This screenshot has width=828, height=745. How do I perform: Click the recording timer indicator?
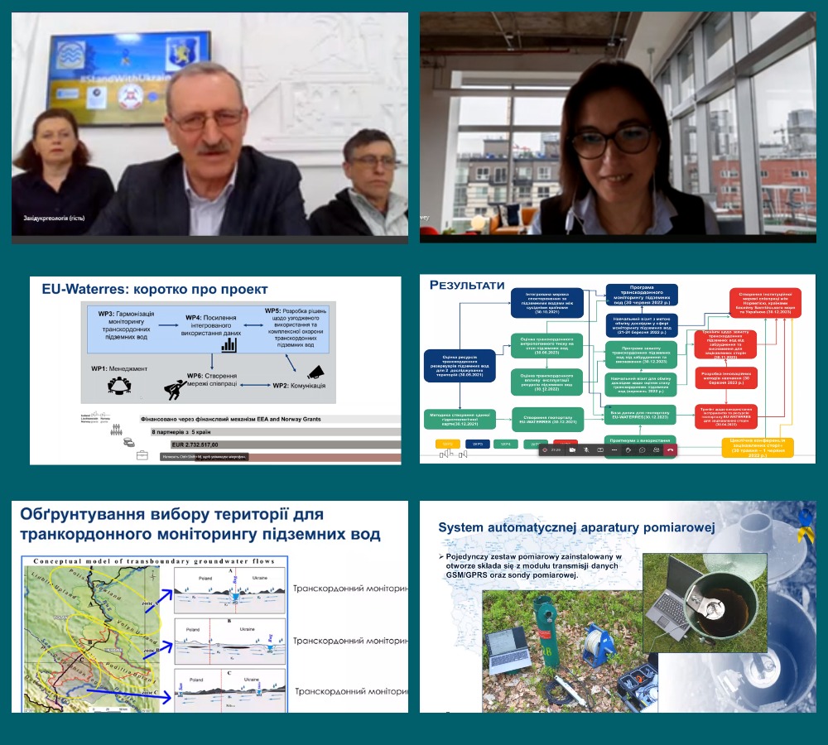tap(552, 449)
